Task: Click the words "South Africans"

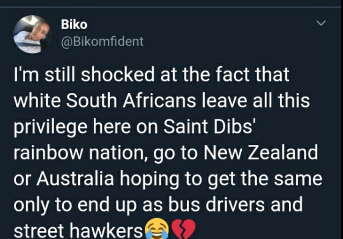Action: click(131, 101)
